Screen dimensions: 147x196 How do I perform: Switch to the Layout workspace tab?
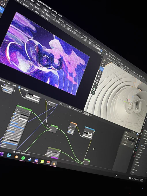tap(46, 10)
